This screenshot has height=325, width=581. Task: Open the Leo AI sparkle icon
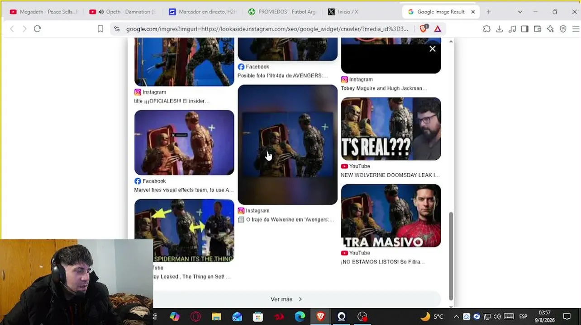pos(550,29)
